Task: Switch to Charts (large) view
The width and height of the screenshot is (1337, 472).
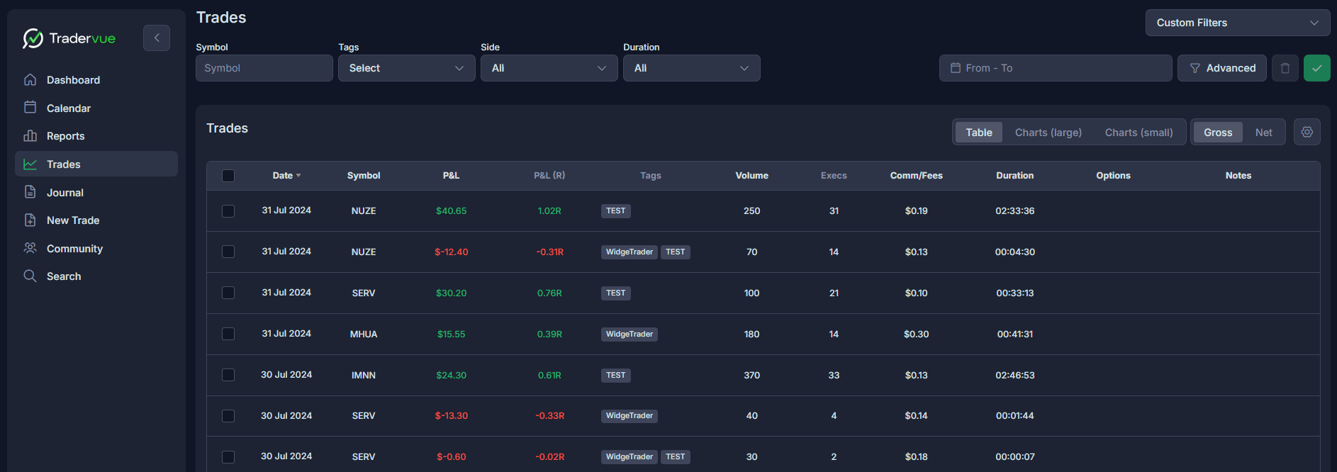Action: click(1048, 133)
